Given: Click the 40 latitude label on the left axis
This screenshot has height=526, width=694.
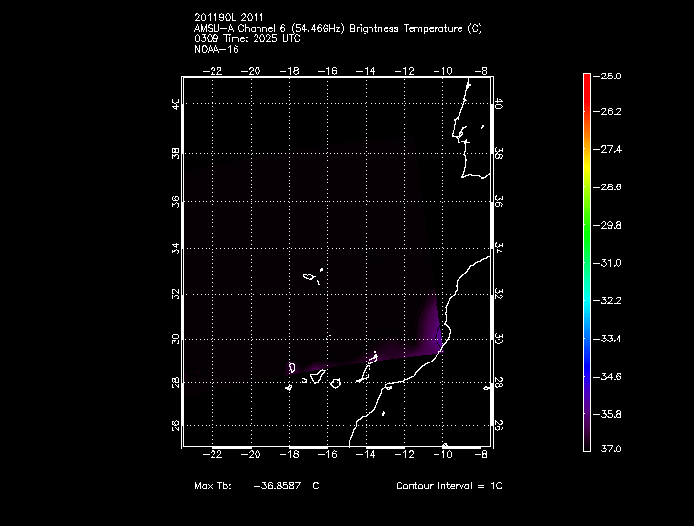Looking at the screenshot, I should 175,105.
